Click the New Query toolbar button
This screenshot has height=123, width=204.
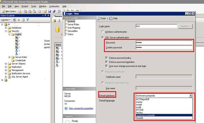pyautogui.click(x=9, y=11)
